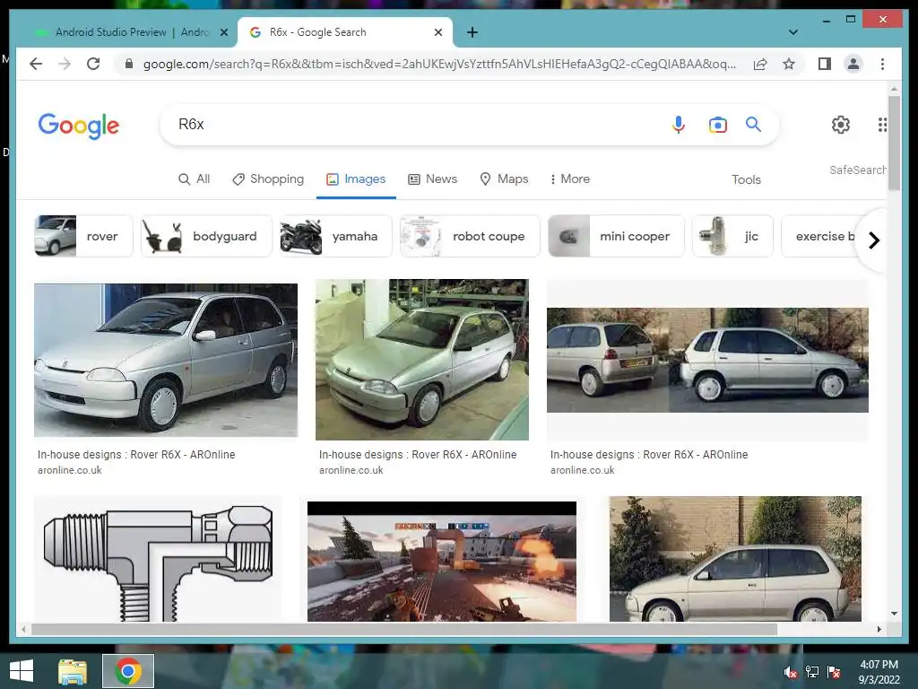Open first In-house designs Rover R6X link
The width and height of the screenshot is (918, 689).
click(136, 455)
